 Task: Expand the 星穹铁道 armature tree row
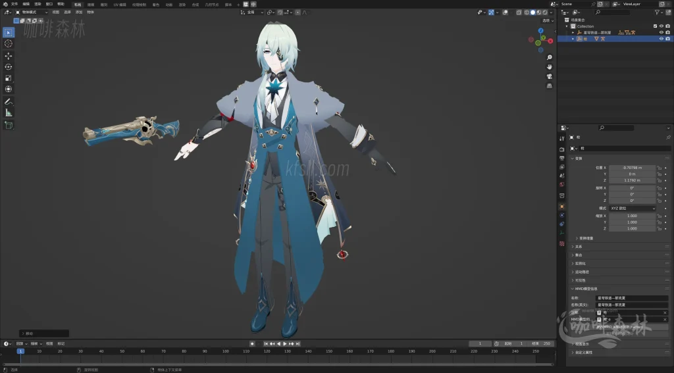[573, 33]
